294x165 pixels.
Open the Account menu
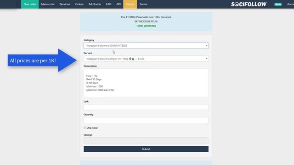[290, 4]
